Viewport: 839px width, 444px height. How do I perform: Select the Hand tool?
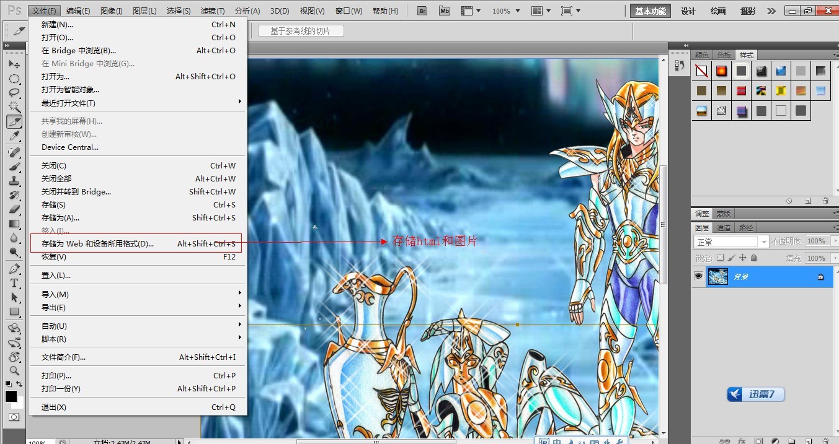pyautogui.click(x=14, y=357)
